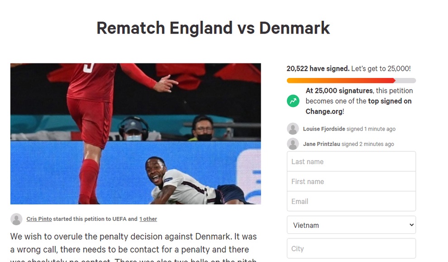Click the signature progress bar

click(x=351, y=81)
